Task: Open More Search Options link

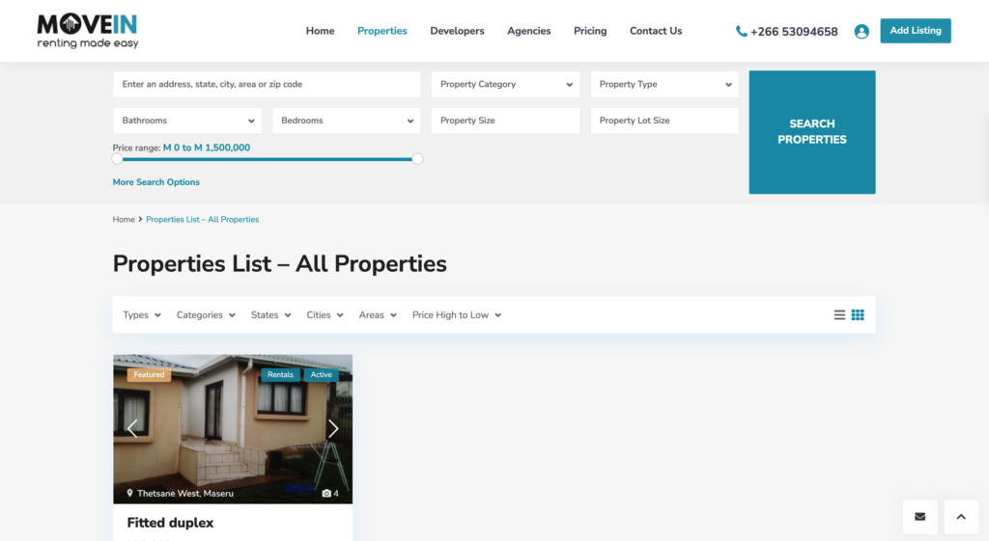Action: point(155,182)
